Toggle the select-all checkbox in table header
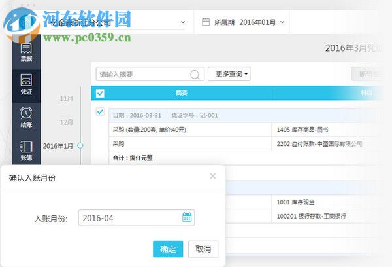392x267 pixels. pyautogui.click(x=100, y=93)
